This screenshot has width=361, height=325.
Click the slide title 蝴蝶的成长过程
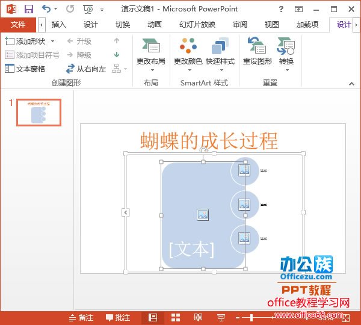coord(209,141)
